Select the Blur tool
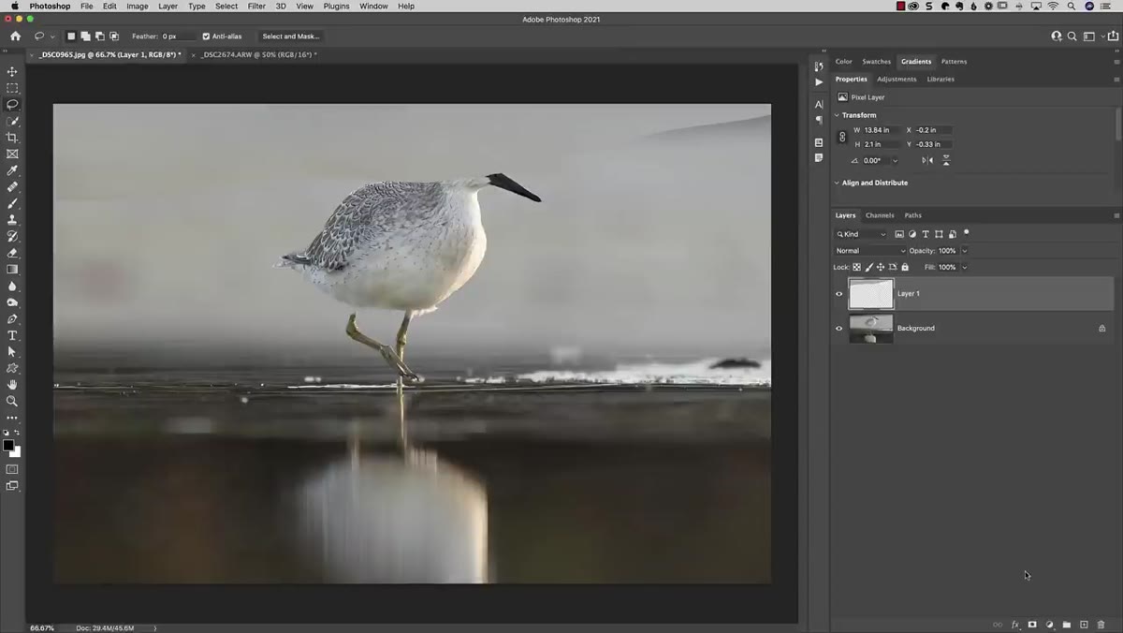Image resolution: width=1123 pixels, height=633 pixels. click(12, 286)
